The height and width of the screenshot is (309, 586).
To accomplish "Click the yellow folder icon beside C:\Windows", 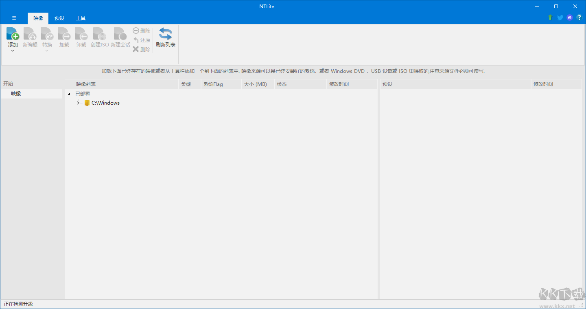I will [87, 103].
